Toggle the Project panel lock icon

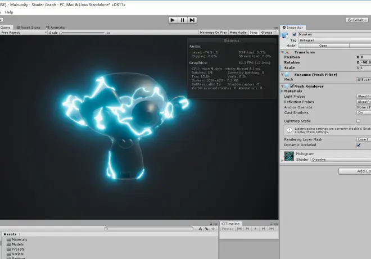[211, 224]
